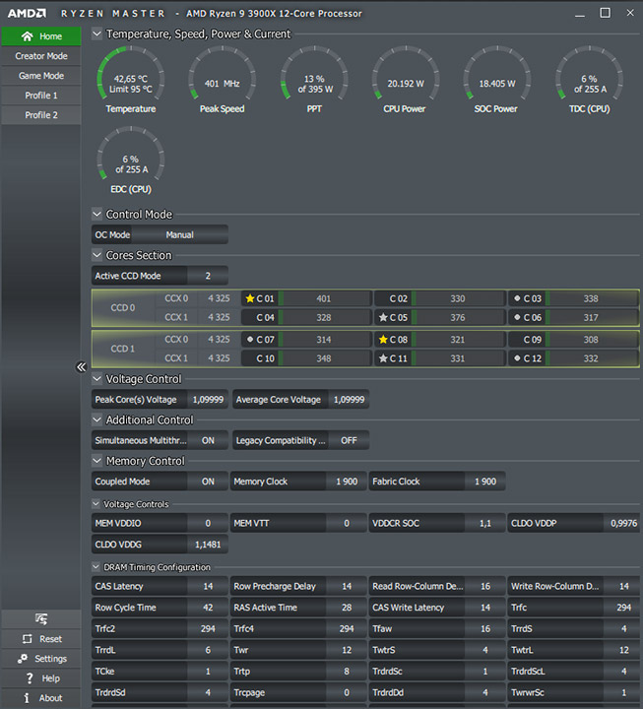Image resolution: width=643 pixels, height=709 pixels.
Task: Click the gold star beside C 08
Action: (x=383, y=339)
